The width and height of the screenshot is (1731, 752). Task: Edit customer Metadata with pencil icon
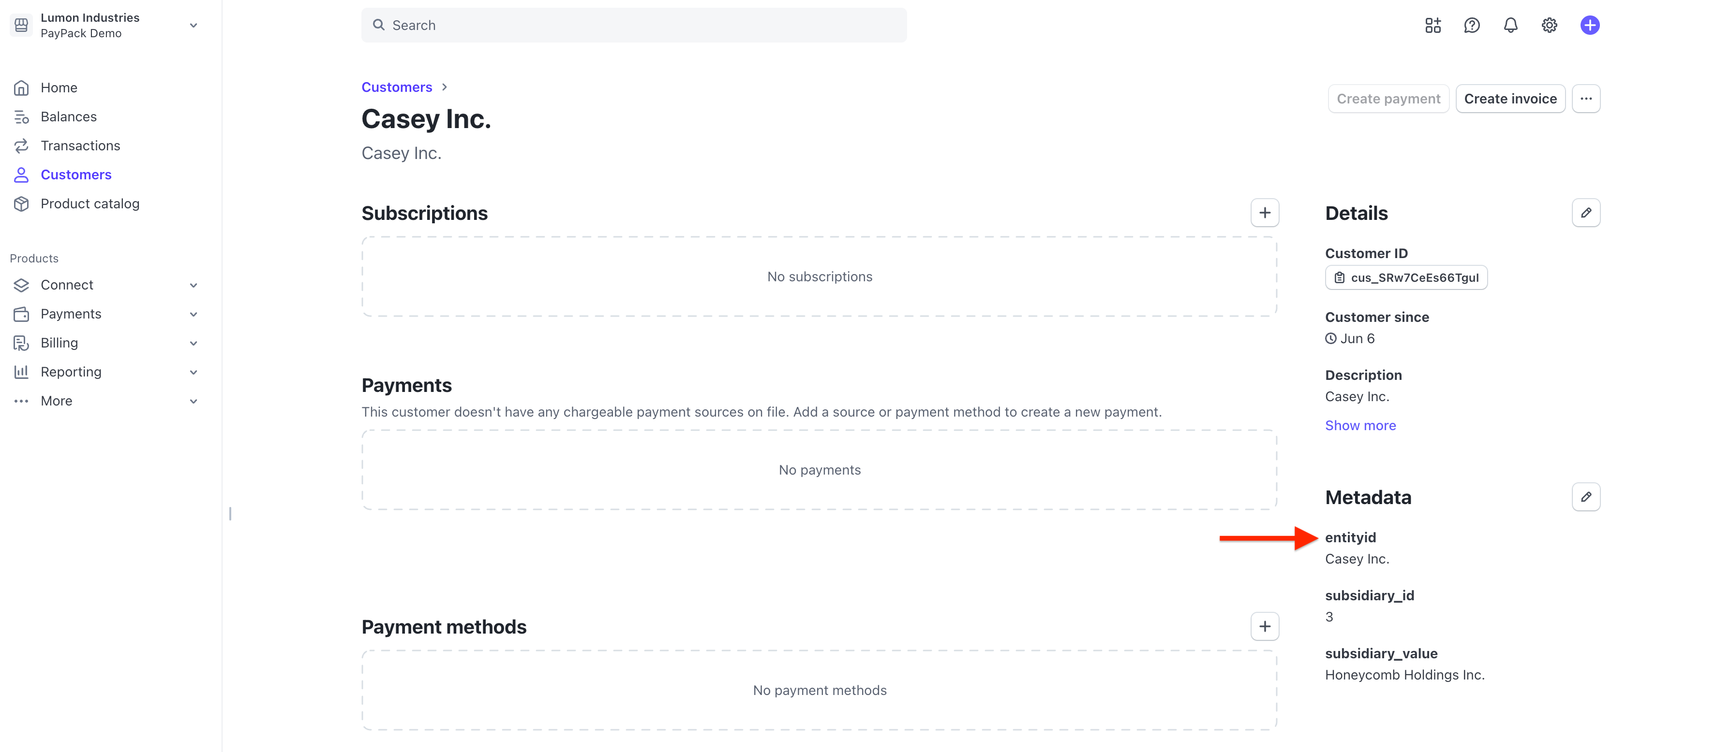pyautogui.click(x=1586, y=497)
